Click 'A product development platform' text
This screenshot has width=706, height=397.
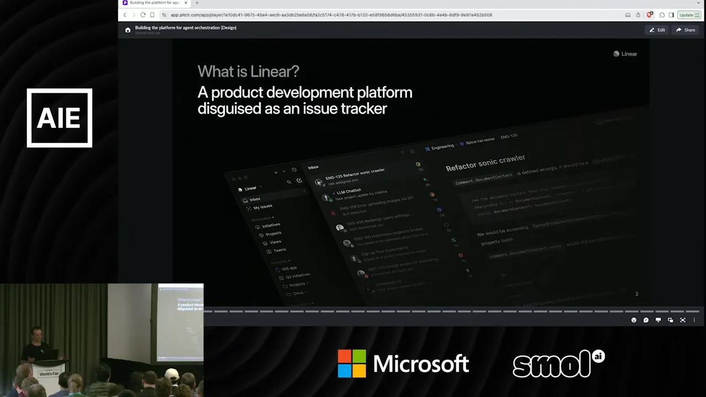(x=305, y=93)
